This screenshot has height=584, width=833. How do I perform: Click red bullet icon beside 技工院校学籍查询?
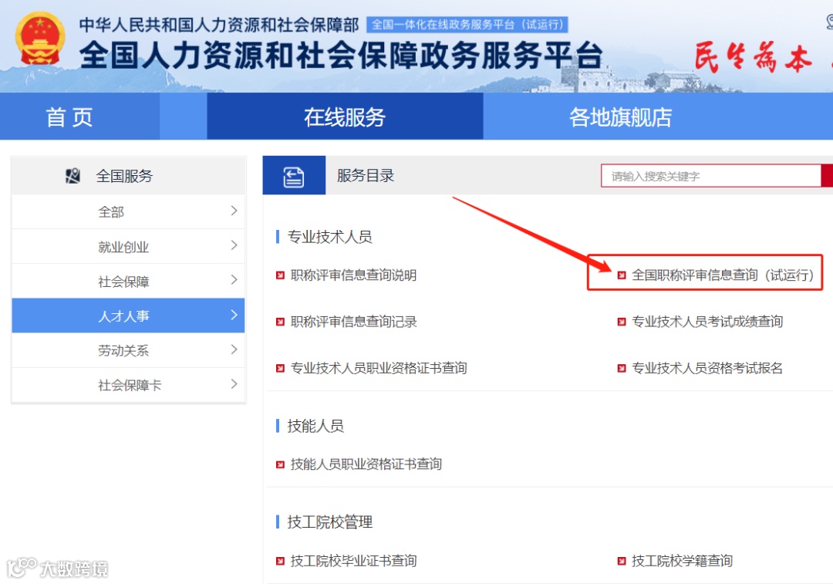pos(621,561)
